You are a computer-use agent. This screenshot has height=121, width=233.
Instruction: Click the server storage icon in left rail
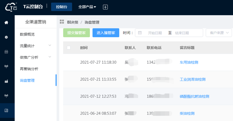(x=6, y=52)
